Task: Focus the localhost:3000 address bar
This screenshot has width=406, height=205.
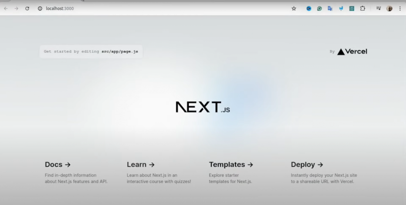Action: click(60, 9)
